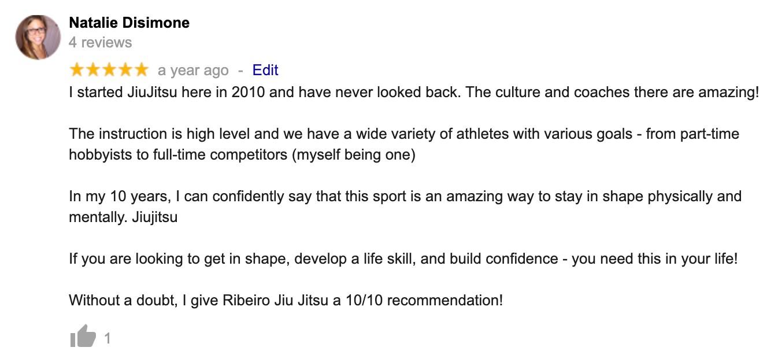Click the sentence beginning 'Without a doubt'
The image size is (778, 362).
tap(286, 301)
